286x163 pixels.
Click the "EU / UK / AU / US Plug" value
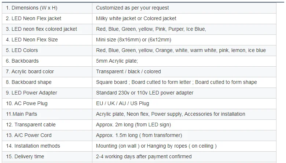coord(122,103)
